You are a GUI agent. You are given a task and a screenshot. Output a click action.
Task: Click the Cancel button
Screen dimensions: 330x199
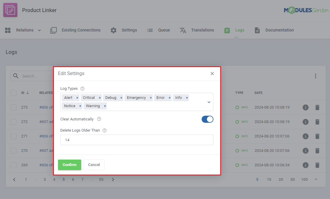[x=94, y=165]
